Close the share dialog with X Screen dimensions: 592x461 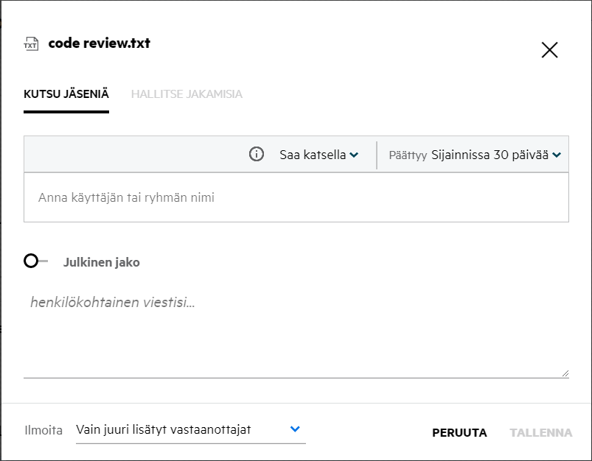[x=549, y=50]
